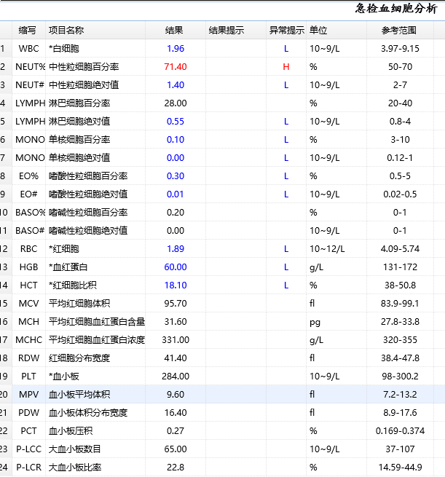Select the MCH unit cell pg
445x477 pixels.
tap(315, 322)
